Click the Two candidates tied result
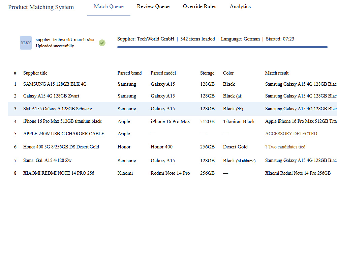This screenshot has width=337, height=253. [285, 147]
